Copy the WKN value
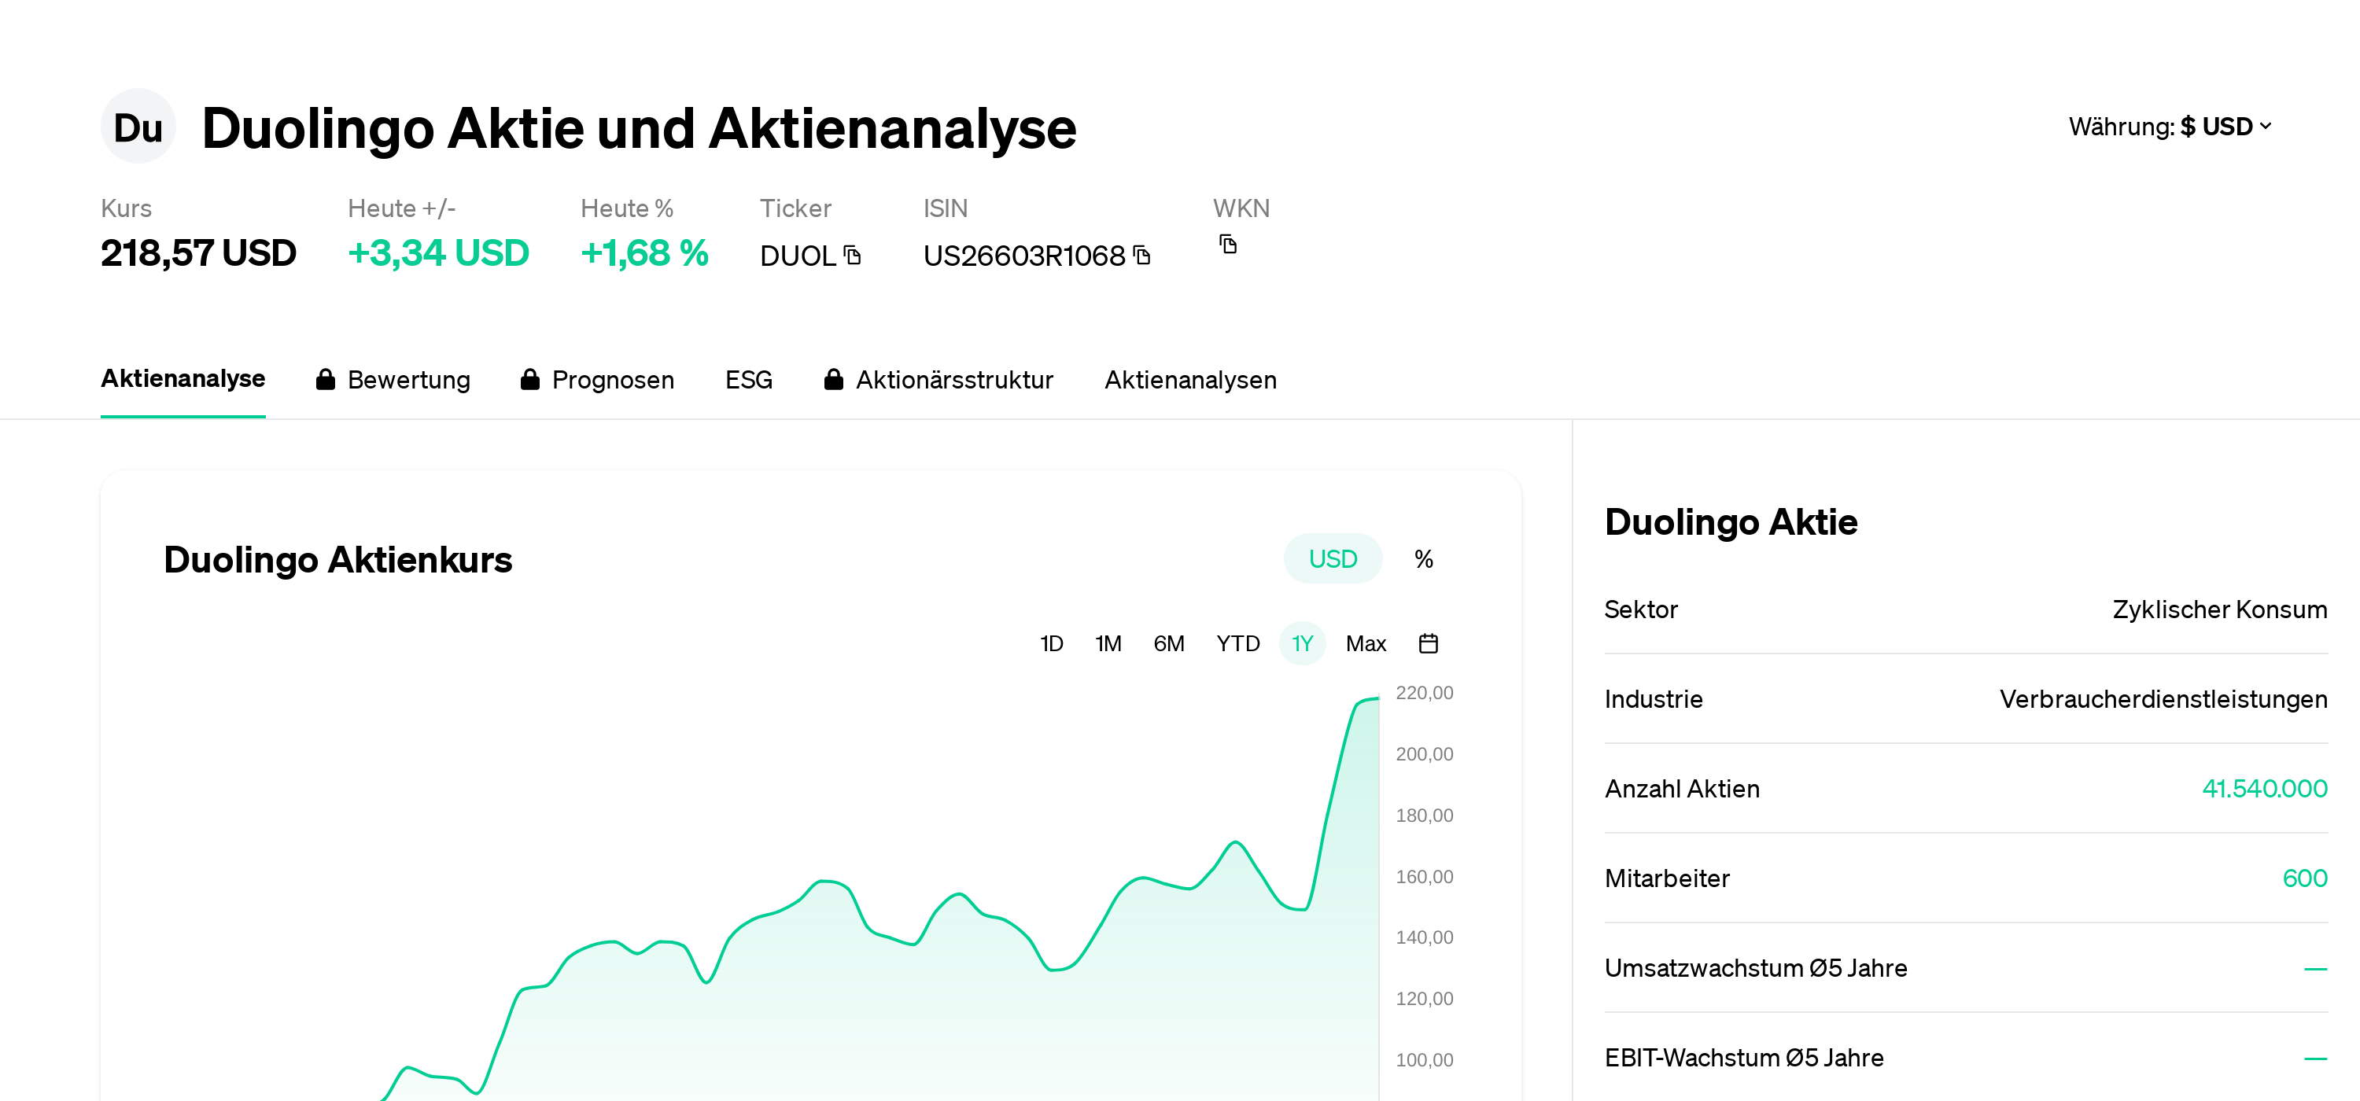This screenshot has width=2360, height=1101. click(x=1229, y=244)
